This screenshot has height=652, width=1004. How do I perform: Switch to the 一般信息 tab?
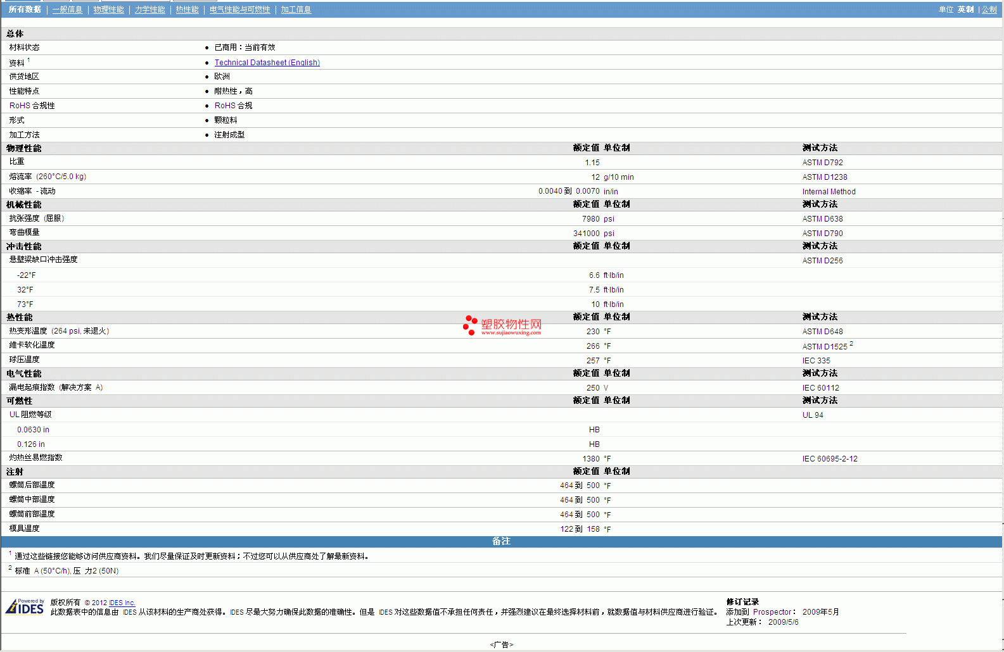click(67, 9)
